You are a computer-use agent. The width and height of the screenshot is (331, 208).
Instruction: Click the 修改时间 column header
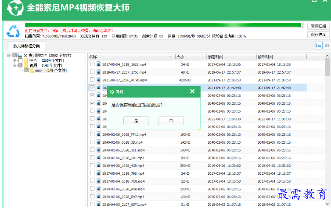tap(281, 56)
